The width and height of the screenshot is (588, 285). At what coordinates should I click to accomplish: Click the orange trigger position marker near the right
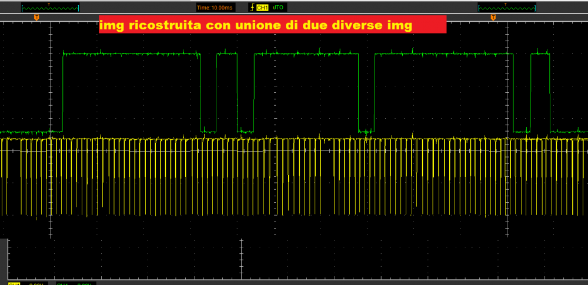tap(493, 17)
